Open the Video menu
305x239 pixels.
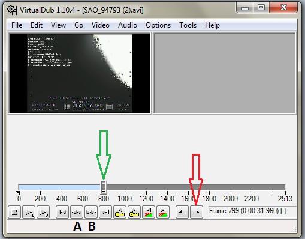(x=101, y=25)
